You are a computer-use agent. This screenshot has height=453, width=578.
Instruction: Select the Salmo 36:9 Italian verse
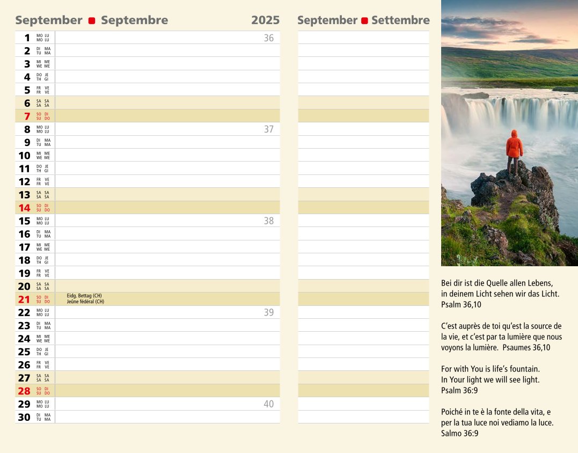(496, 422)
